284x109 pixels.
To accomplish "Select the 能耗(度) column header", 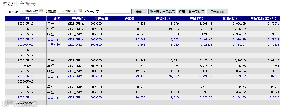I will pos(230,18).
